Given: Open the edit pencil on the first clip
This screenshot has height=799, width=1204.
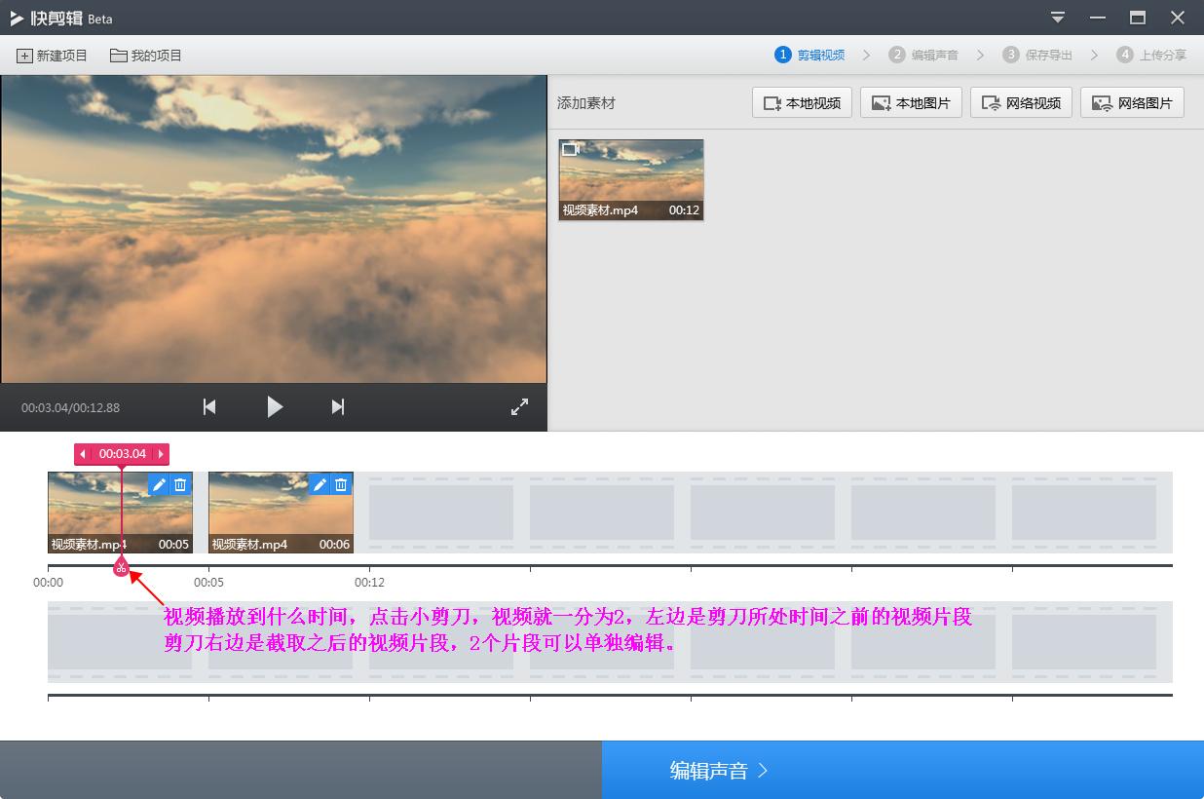Looking at the screenshot, I should [x=158, y=483].
